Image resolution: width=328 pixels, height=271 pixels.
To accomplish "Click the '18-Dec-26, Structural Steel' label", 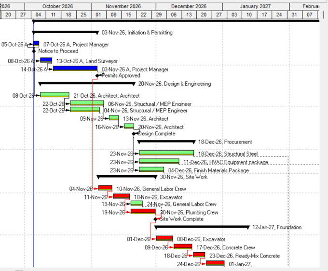I will [x=228, y=154].
